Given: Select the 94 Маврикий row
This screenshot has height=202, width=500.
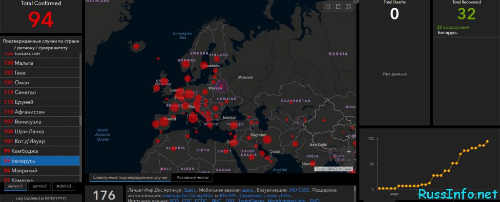Looking at the screenshot, I should 40,170.
